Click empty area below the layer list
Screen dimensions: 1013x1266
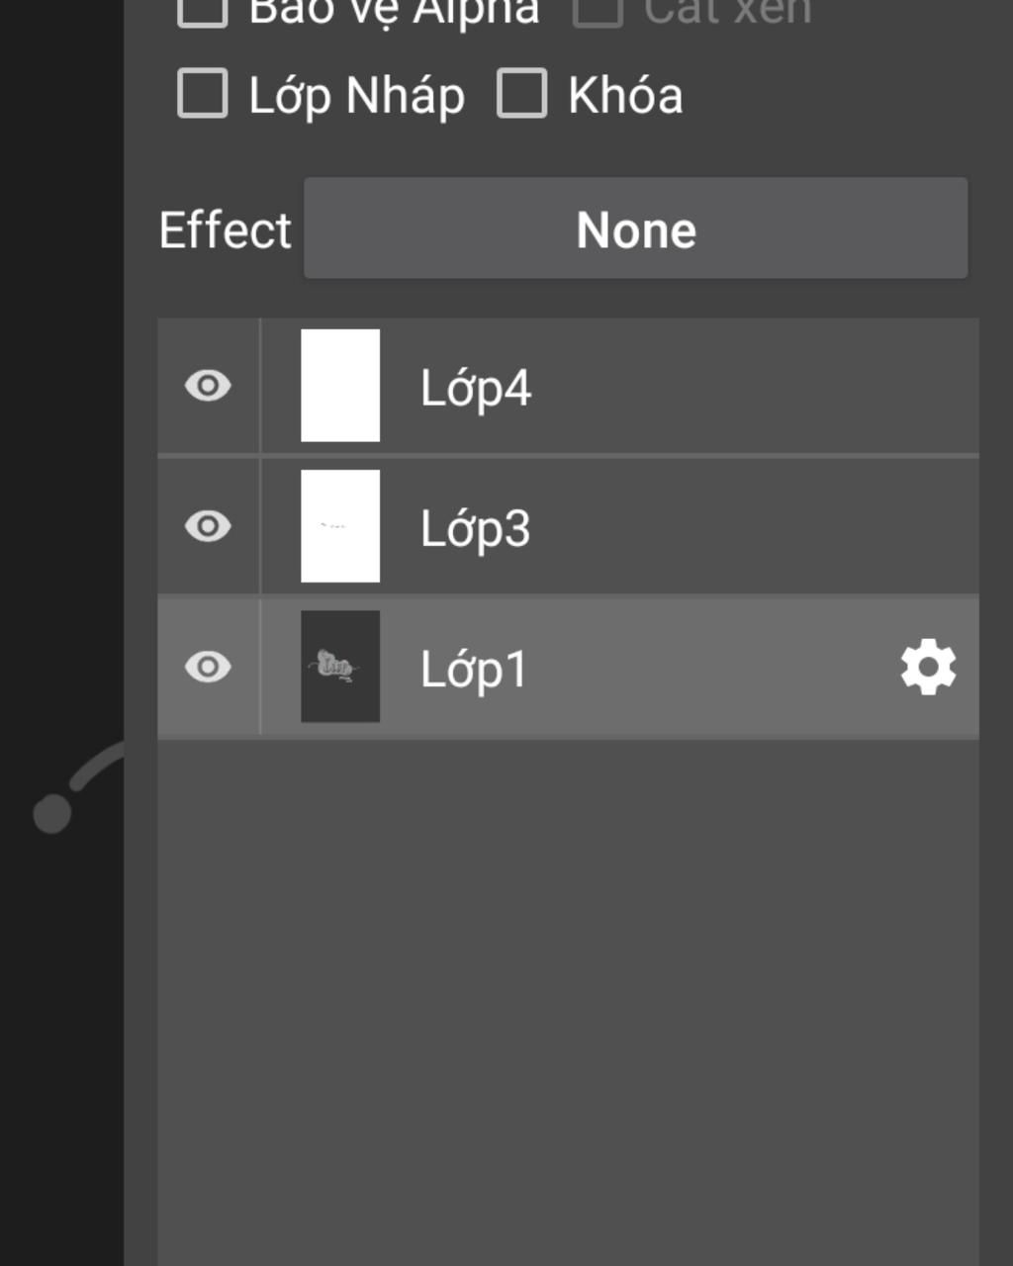[x=568, y=999]
